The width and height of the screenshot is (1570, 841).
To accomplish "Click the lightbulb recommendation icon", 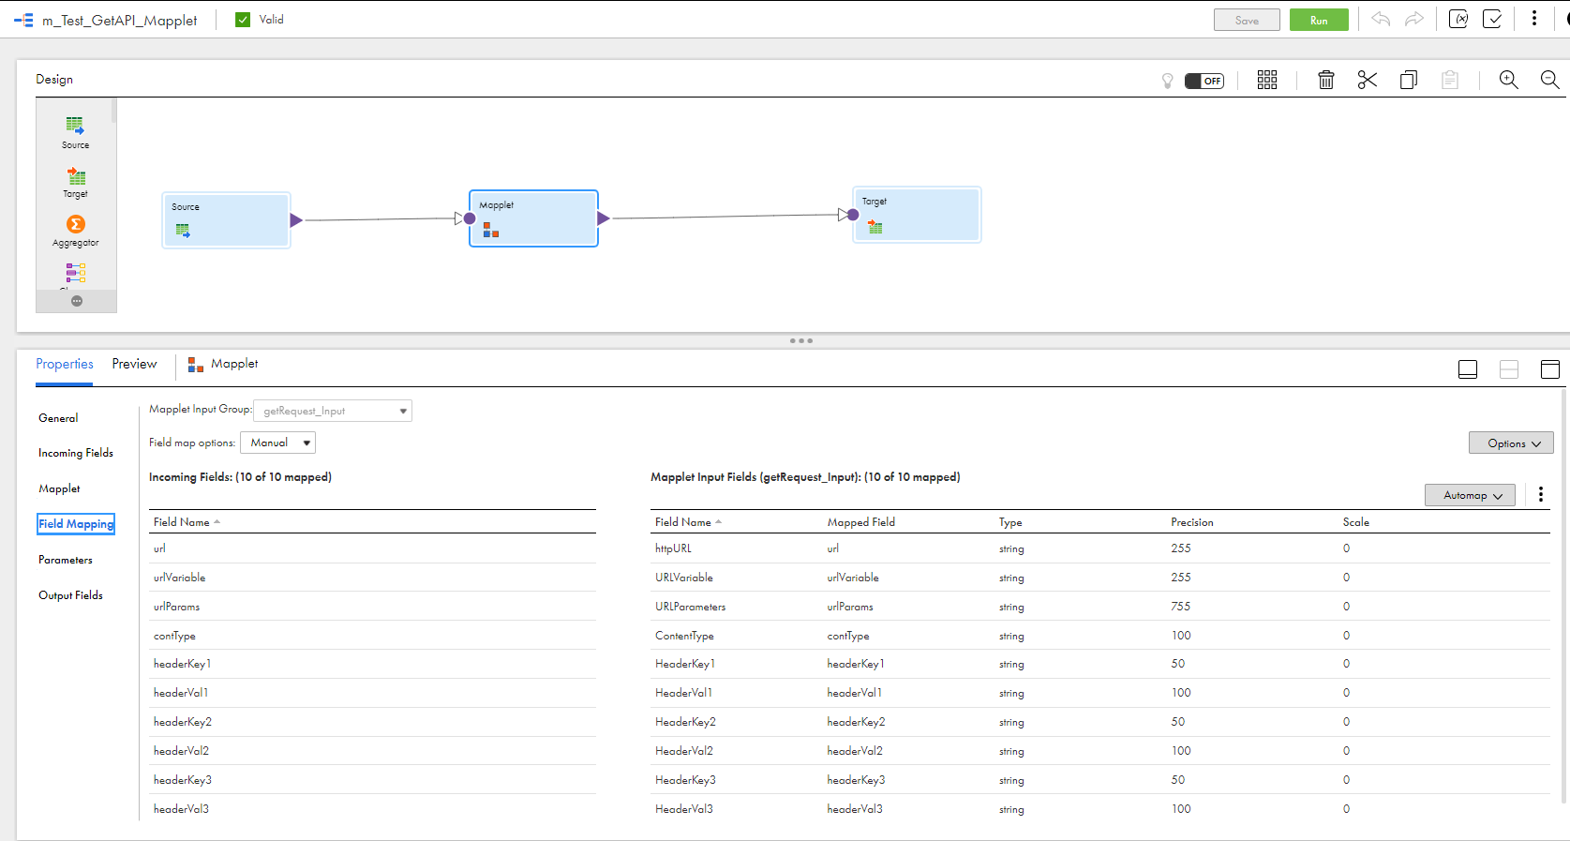I will pyautogui.click(x=1168, y=81).
